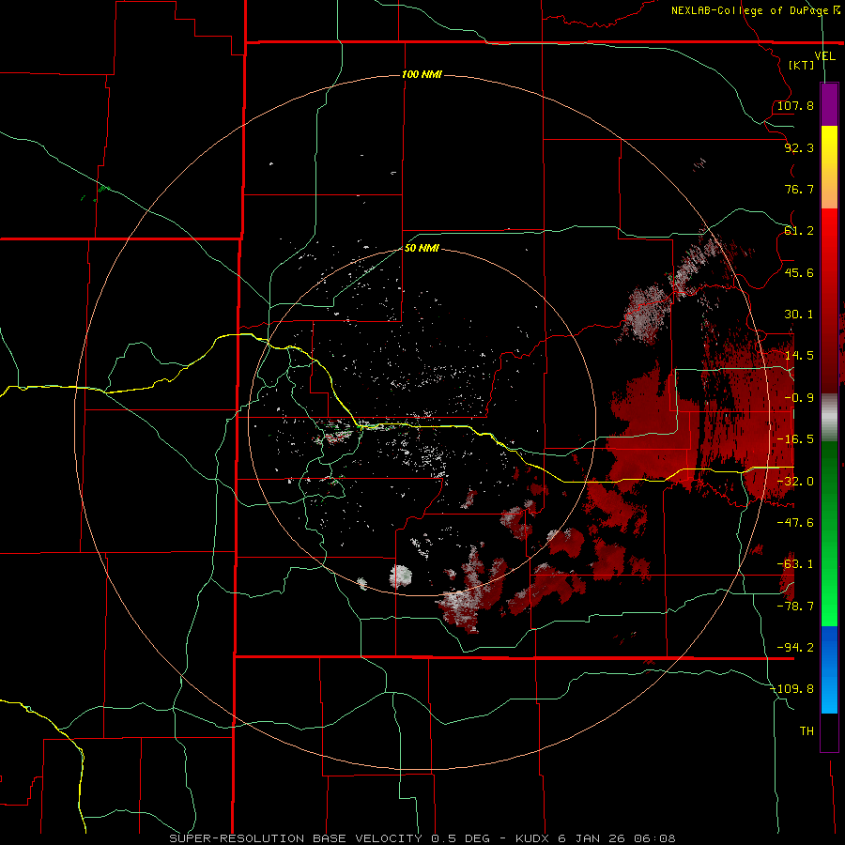The width and height of the screenshot is (845, 845).
Task: Click the purple top segment of color bar
Action: 829,104
